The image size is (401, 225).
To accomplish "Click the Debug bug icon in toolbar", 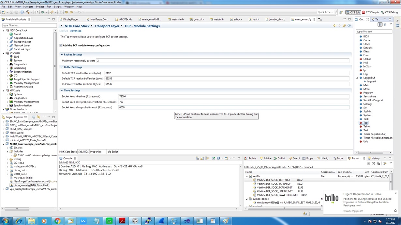I will click(x=43, y=12).
